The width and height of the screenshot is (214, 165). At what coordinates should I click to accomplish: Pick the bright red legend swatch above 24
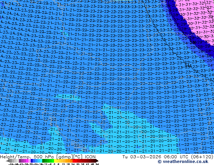74,161
